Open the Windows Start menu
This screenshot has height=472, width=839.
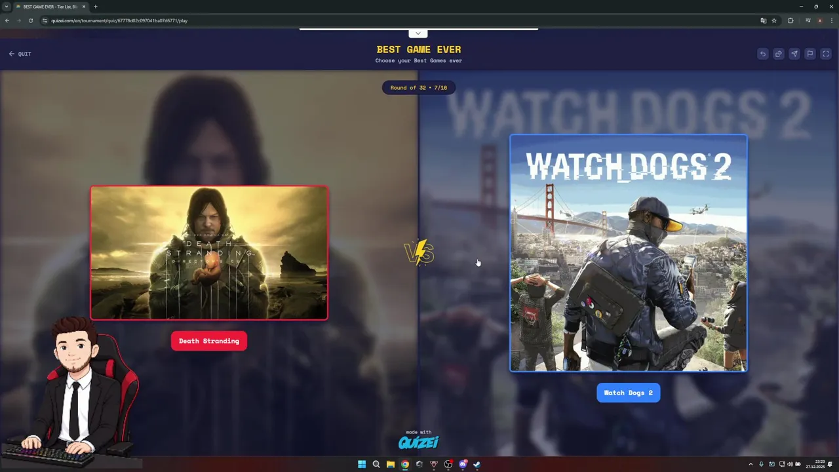362,464
